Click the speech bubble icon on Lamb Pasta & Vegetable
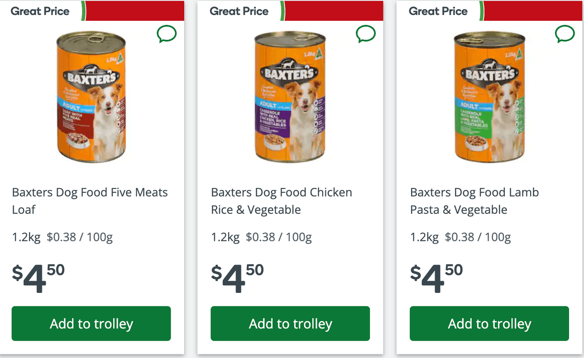584x358 pixels. click(565, 34)
